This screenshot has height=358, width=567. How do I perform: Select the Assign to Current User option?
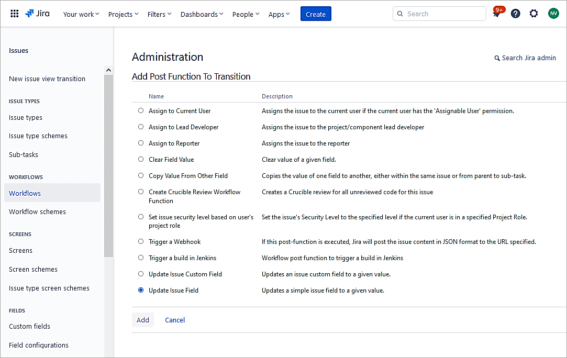[140, 110]
